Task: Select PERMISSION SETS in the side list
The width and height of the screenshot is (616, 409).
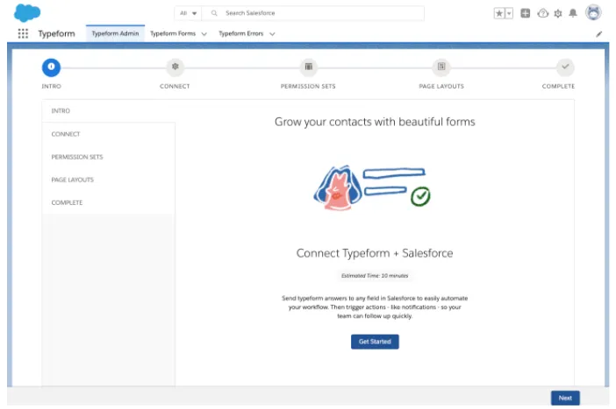Action: (109, 157)
